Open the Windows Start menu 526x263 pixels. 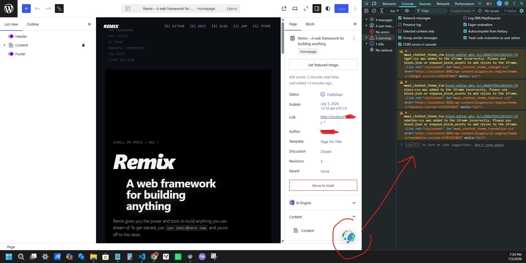(x=9, y=257)
